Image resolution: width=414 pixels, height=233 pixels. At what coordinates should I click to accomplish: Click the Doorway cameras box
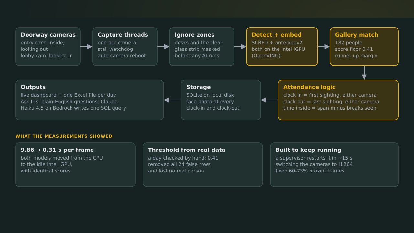(x=48, y=47)
